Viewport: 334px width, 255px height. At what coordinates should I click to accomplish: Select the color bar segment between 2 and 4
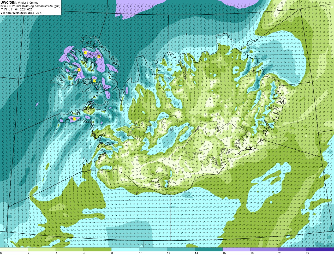click(x=42, y=249)
